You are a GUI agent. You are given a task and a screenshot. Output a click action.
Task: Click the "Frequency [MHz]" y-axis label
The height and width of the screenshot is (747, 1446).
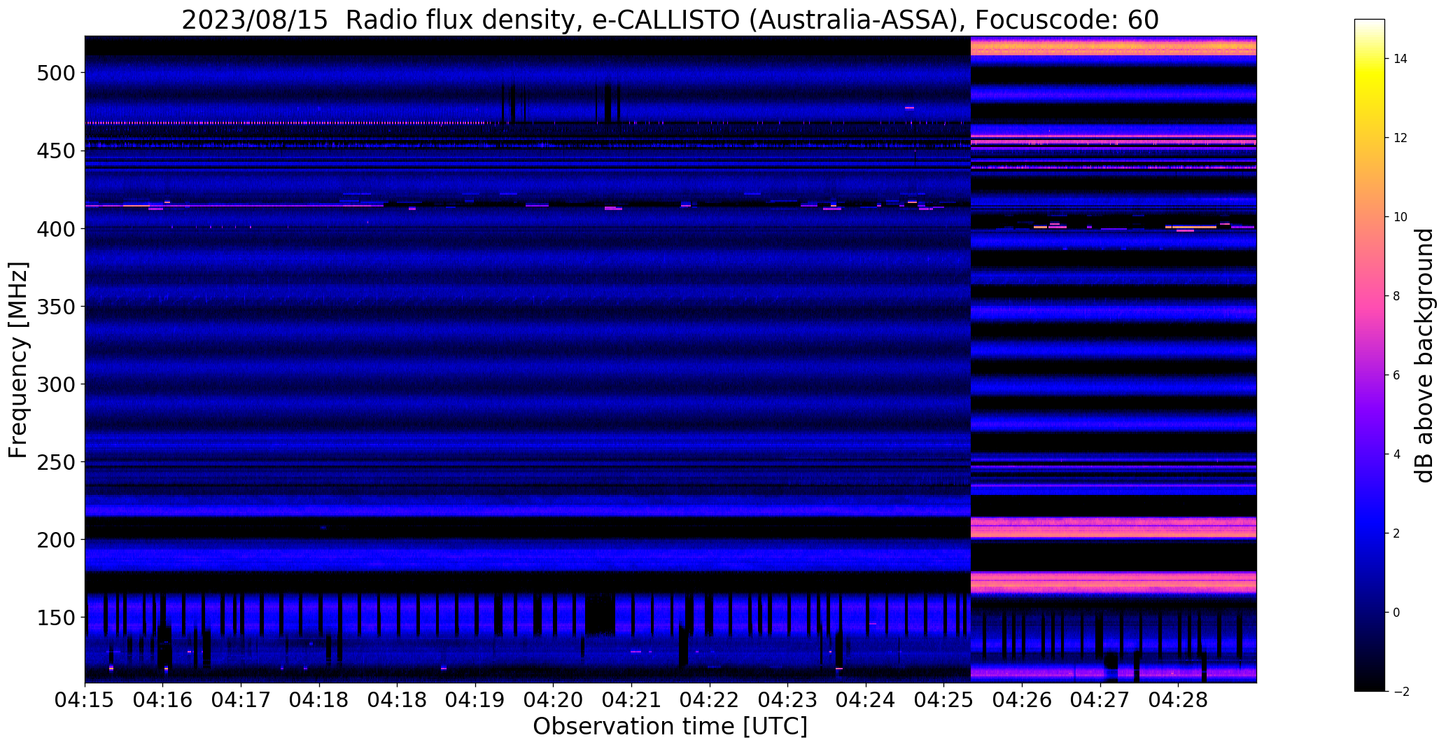pyautogui.click(x=18, y=360)
